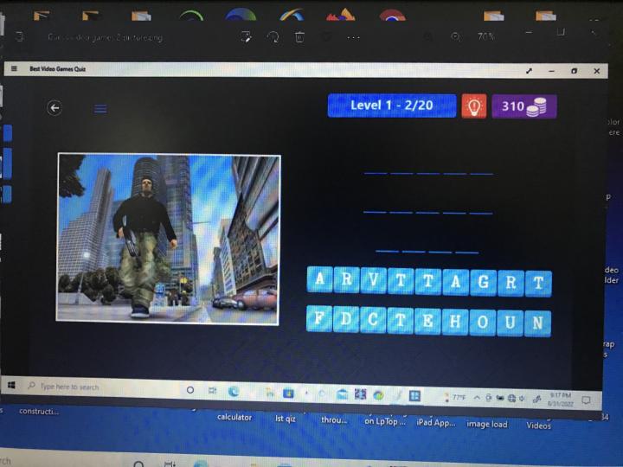The width and height of the screenshot is (623, 467).
Task: Open the three-dot See more menu in Photos
Action: point(353,38)
